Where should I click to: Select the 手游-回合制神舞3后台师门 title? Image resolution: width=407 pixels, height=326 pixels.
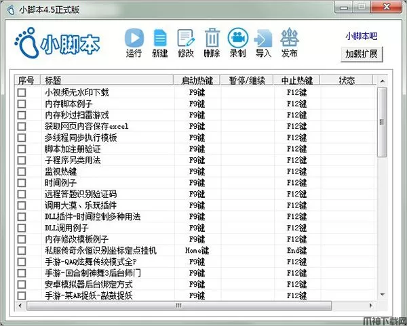pyautogui.click(x=93, y=273)
